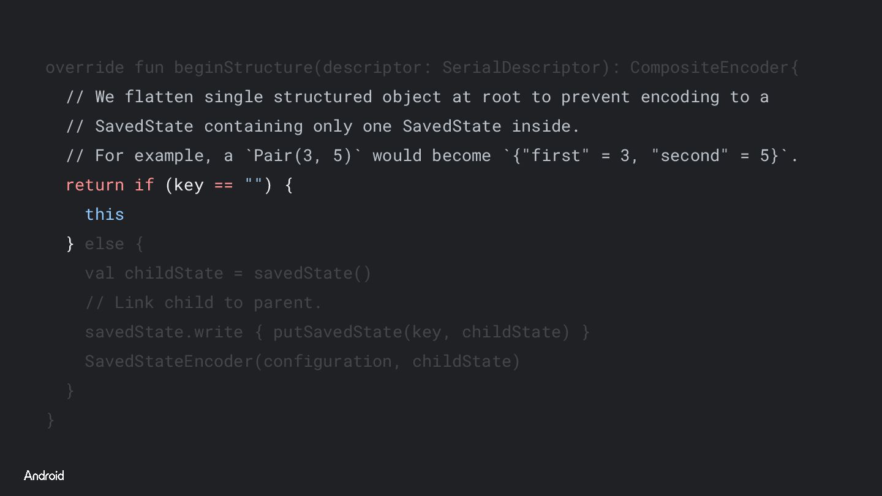This screenshot has height=496, width=882.
Task: Click "SavedStateEncoder(configuration, childState)" line
Action: [x=302, y=361]
